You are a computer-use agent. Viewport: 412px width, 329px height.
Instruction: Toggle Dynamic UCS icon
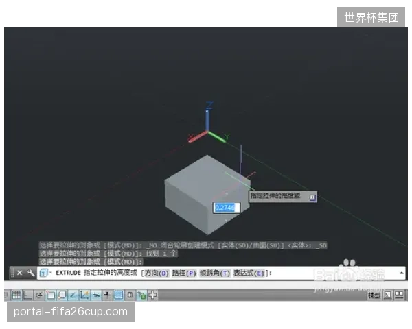(84, 295)
